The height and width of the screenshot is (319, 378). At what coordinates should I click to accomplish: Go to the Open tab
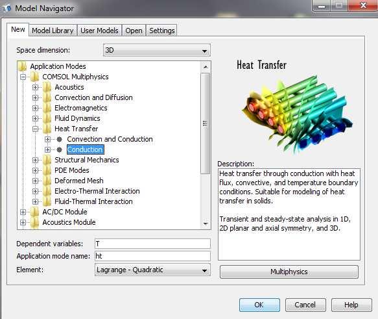[x=134, y=31]
